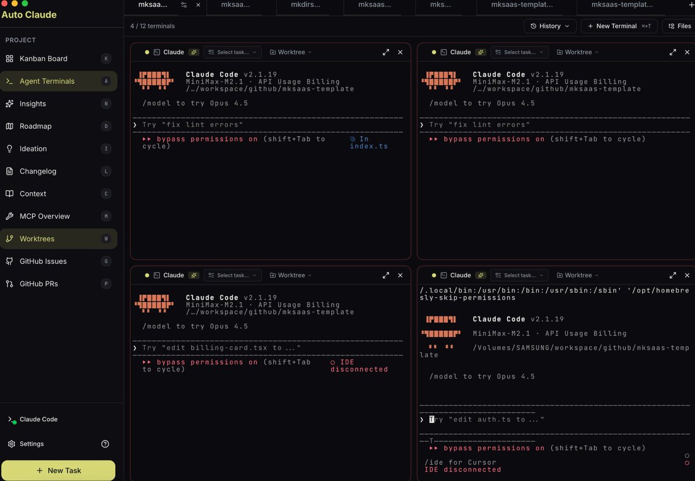Open Select task dropdown in bottom-left terminal

[x=232, y=275]
